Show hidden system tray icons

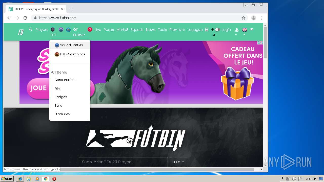coord(282,179)
